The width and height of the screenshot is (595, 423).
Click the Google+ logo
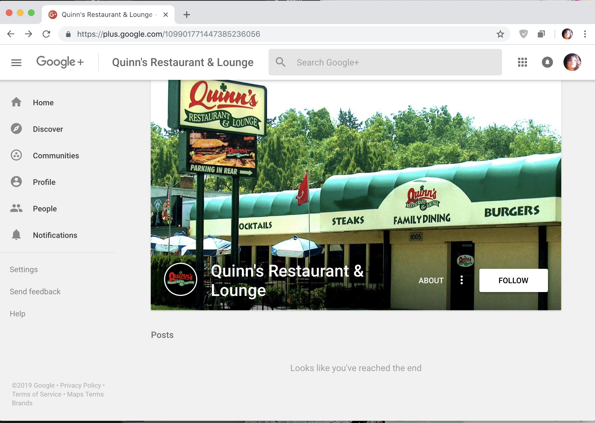[x=60, y=62]
